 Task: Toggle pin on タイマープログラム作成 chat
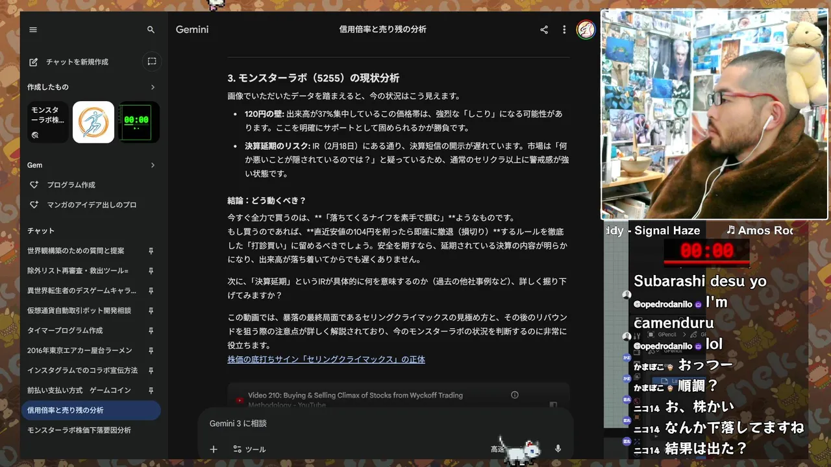(151, 331)
